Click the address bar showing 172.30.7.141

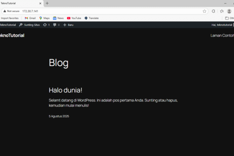(x=105, y=11)
